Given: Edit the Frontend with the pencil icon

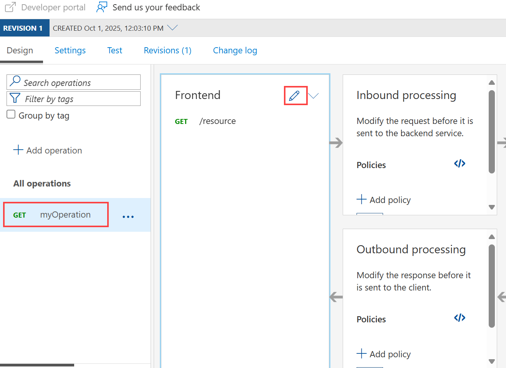Looking at the screenshot, I should (295, 95).
